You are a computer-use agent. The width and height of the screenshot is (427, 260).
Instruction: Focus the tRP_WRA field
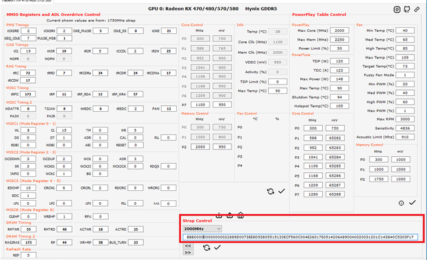[135, 94]
